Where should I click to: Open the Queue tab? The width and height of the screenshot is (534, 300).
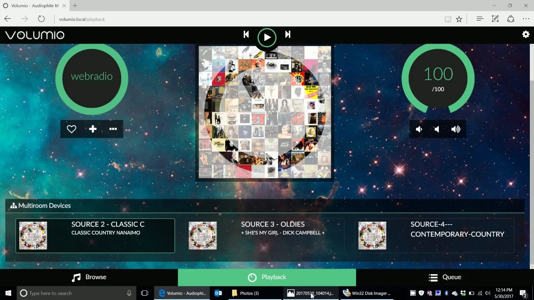[445, 277]
